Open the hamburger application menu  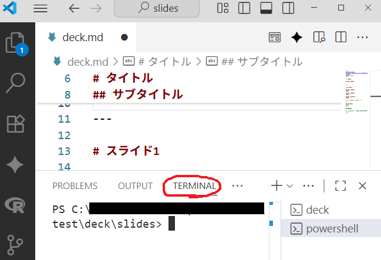[41, 8]
